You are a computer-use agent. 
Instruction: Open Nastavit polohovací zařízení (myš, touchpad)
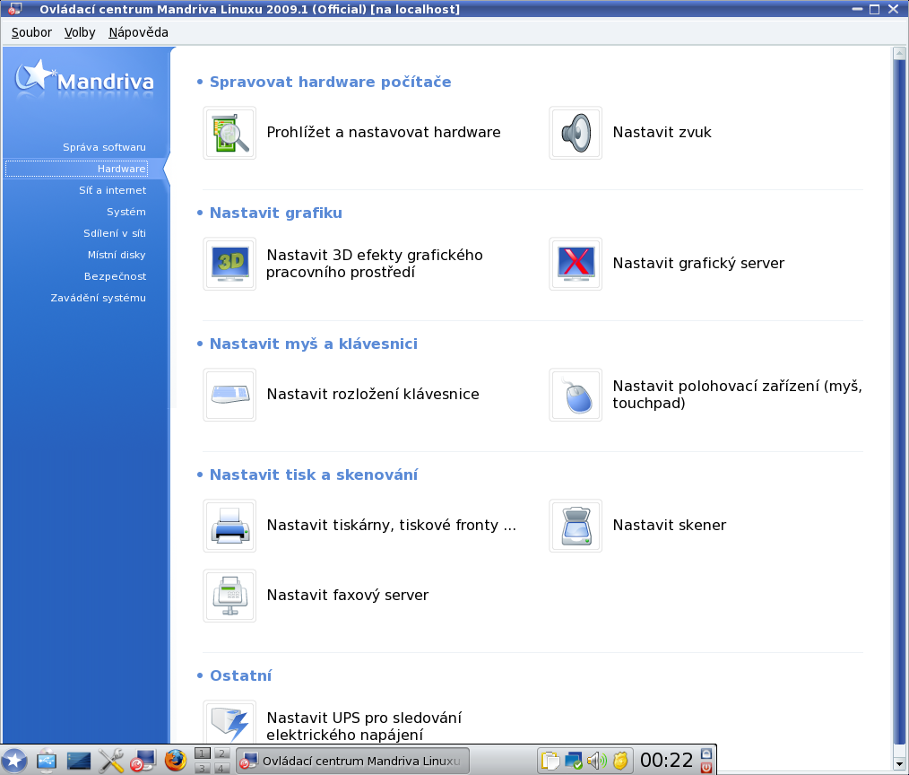click(x=738, y=395)
